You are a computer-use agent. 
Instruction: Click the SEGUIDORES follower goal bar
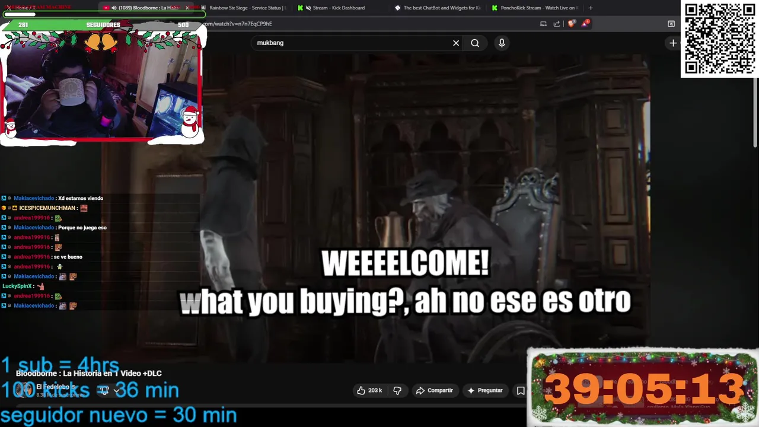click(103, 25)
